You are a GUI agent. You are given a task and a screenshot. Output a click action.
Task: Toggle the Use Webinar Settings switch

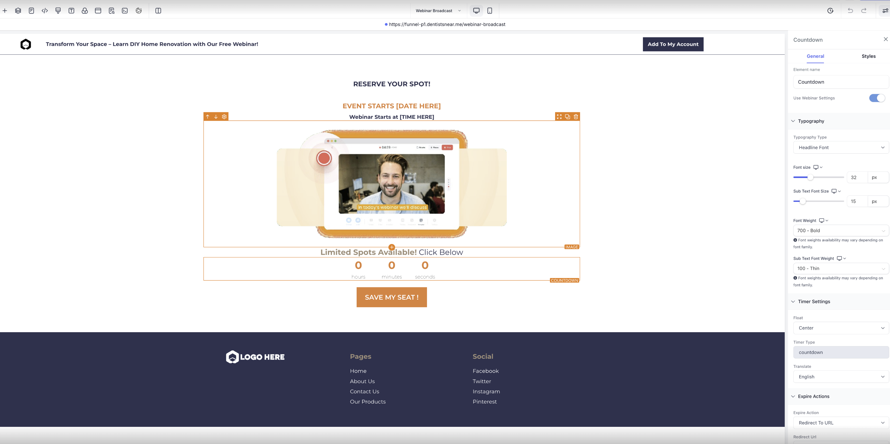pos(877,98)
